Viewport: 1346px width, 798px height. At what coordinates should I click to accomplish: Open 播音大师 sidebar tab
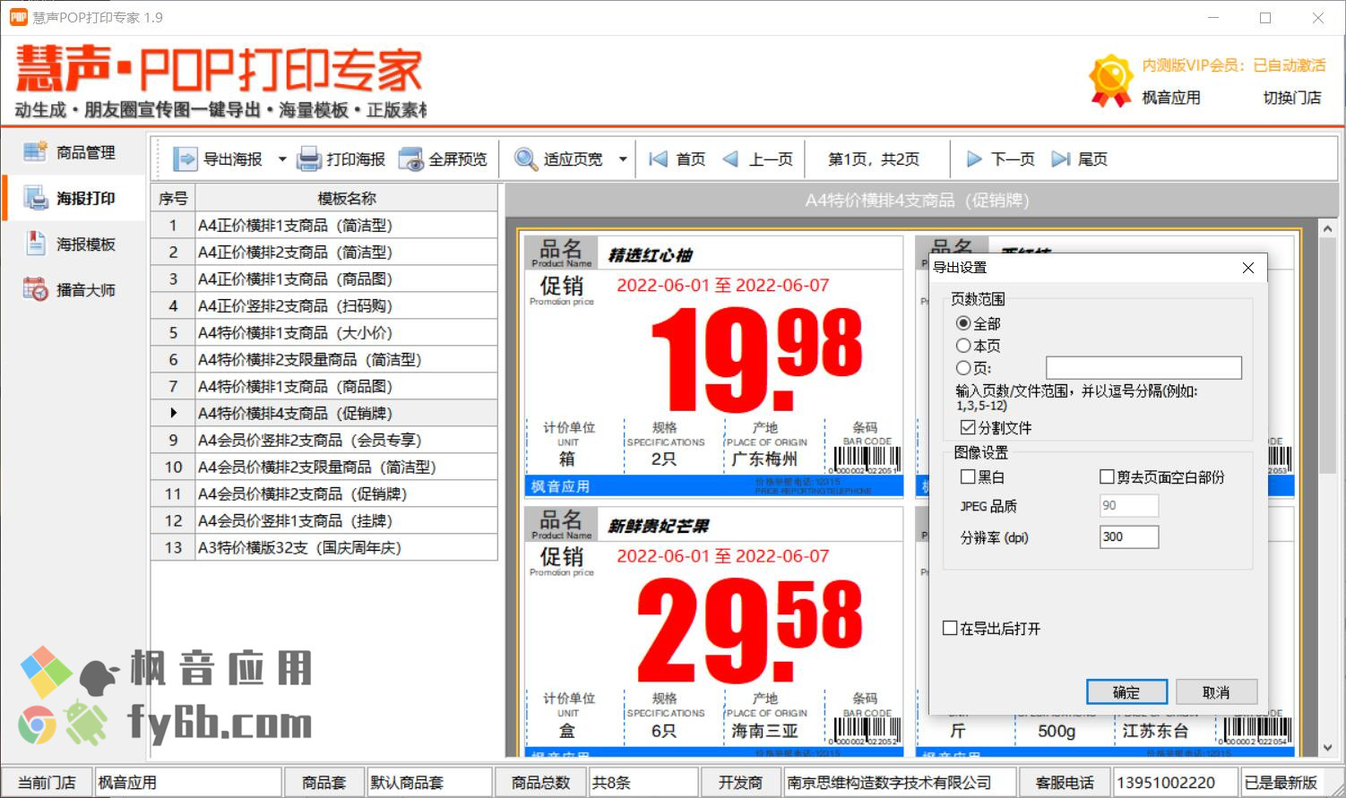[73, 289]
